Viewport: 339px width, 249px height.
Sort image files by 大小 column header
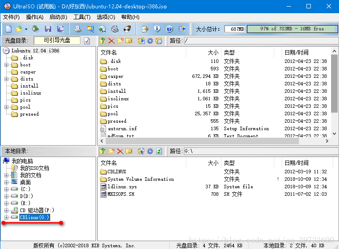click(213, 52)
